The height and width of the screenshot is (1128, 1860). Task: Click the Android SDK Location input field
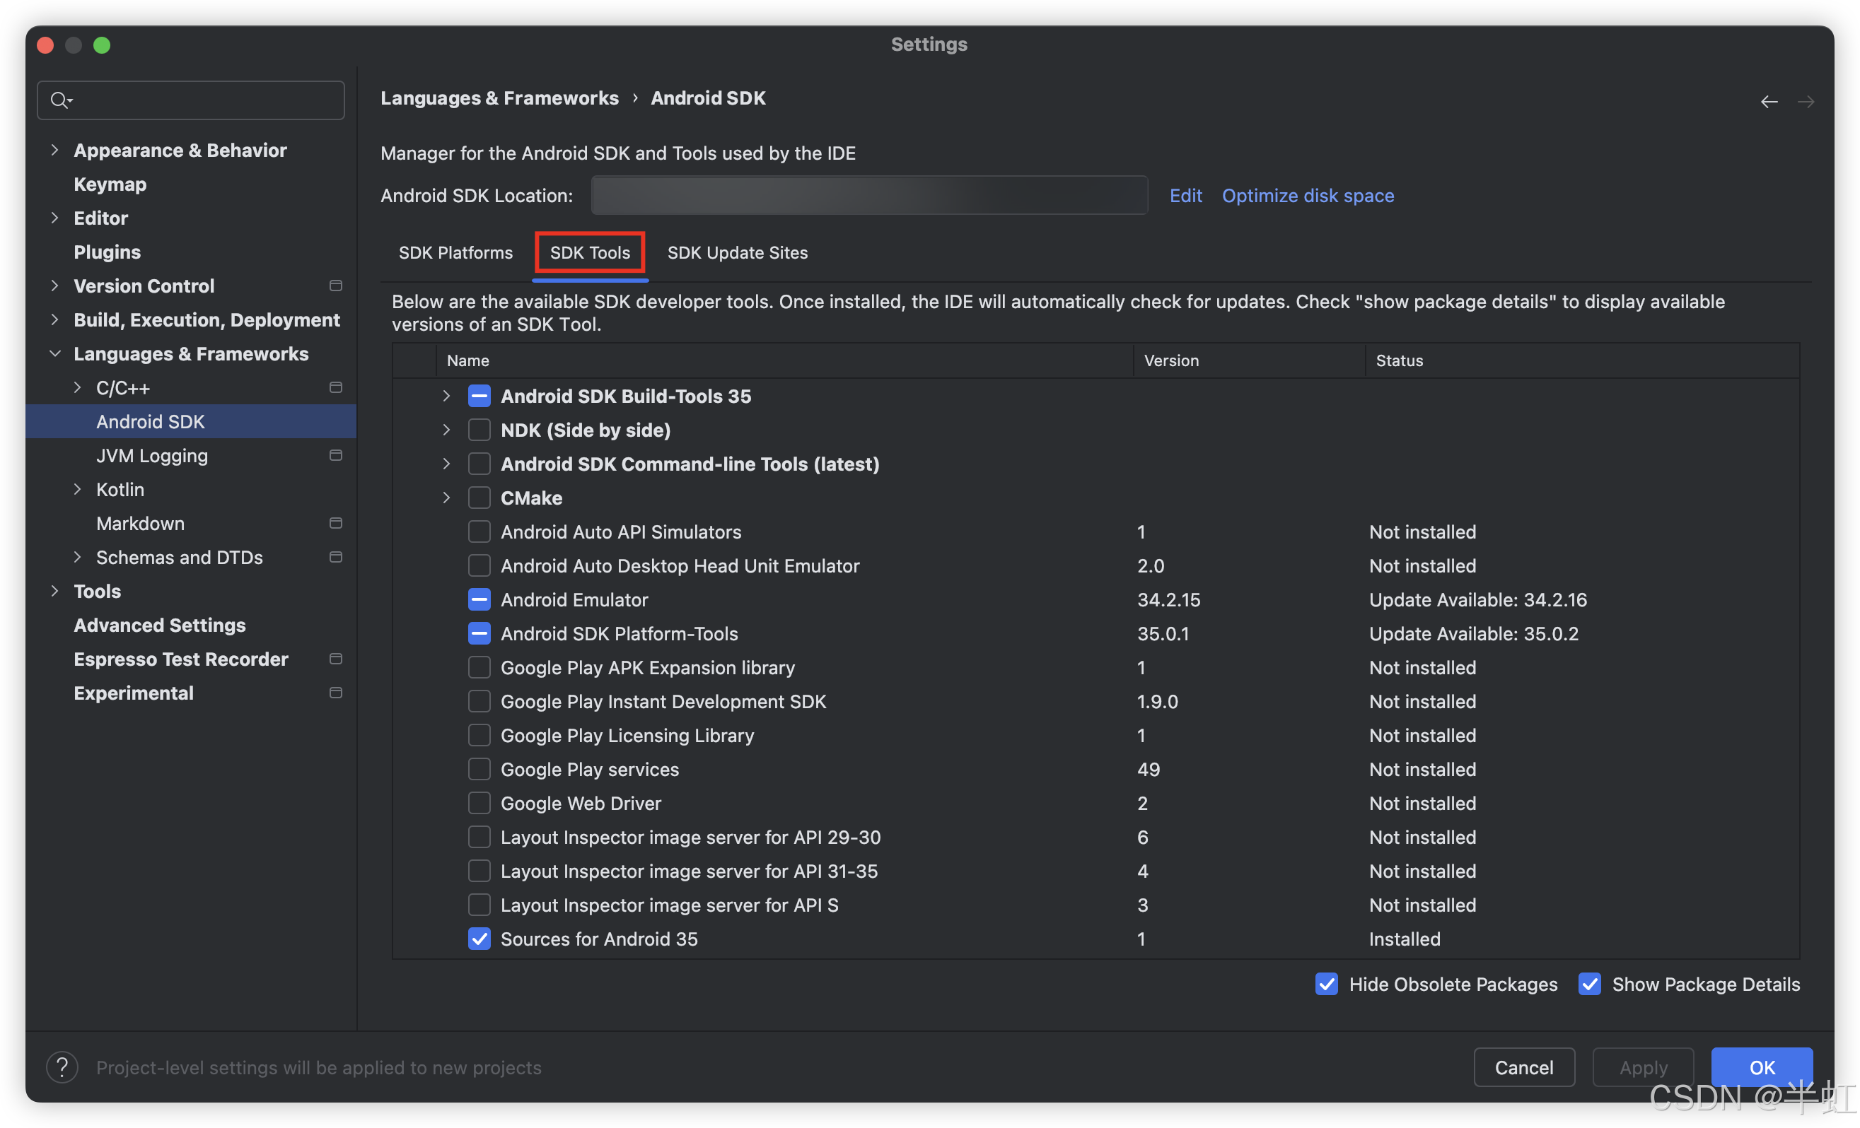[870, 194]
